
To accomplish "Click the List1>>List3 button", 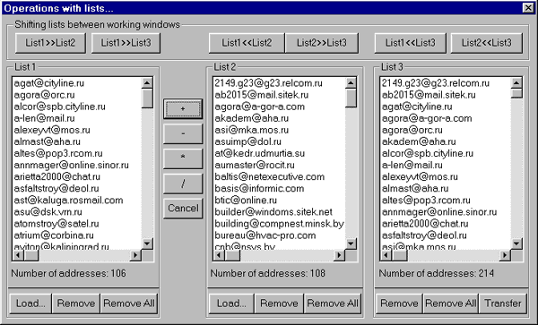I will click(126, 43).
